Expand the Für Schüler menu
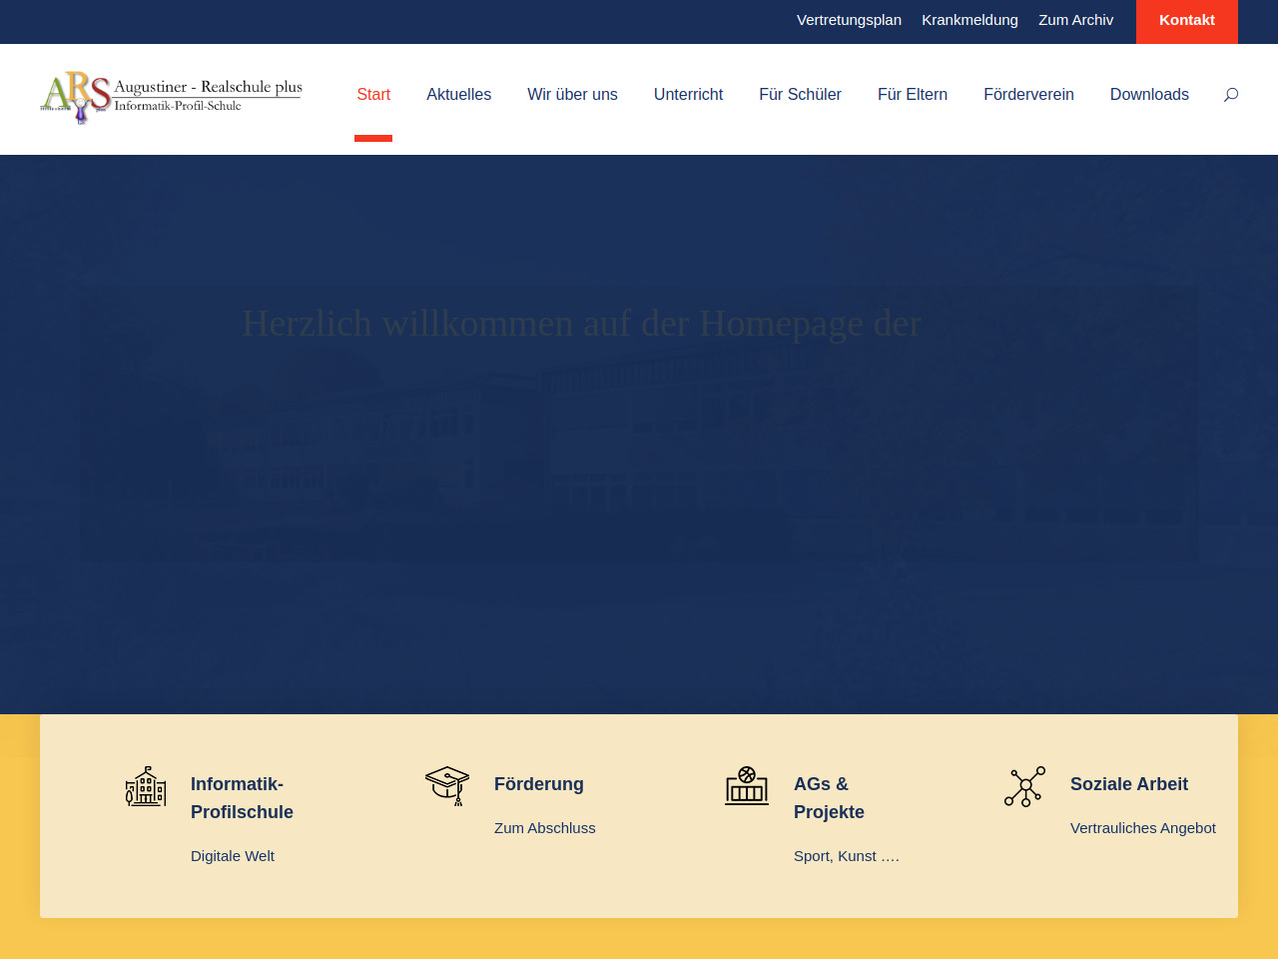1278x959 pixels. [800, 95]
